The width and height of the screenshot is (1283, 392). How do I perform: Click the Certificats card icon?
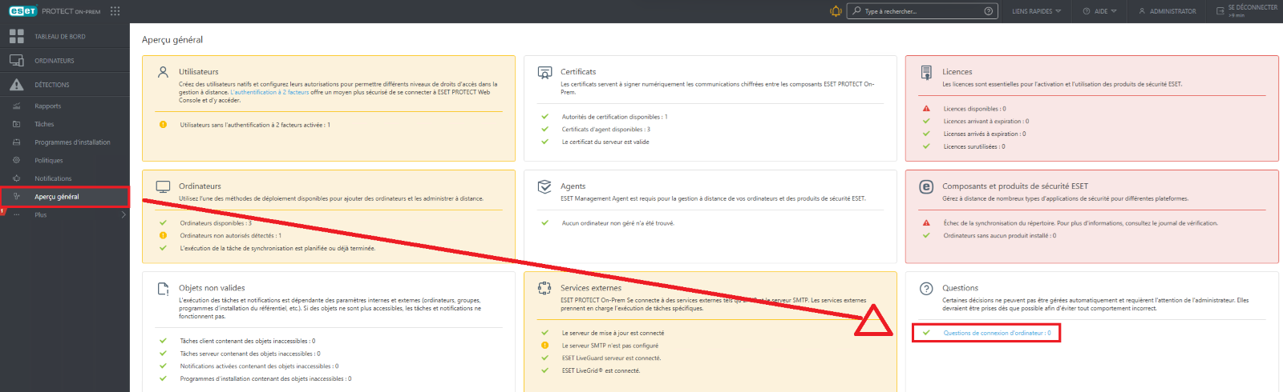pos(544,72)
